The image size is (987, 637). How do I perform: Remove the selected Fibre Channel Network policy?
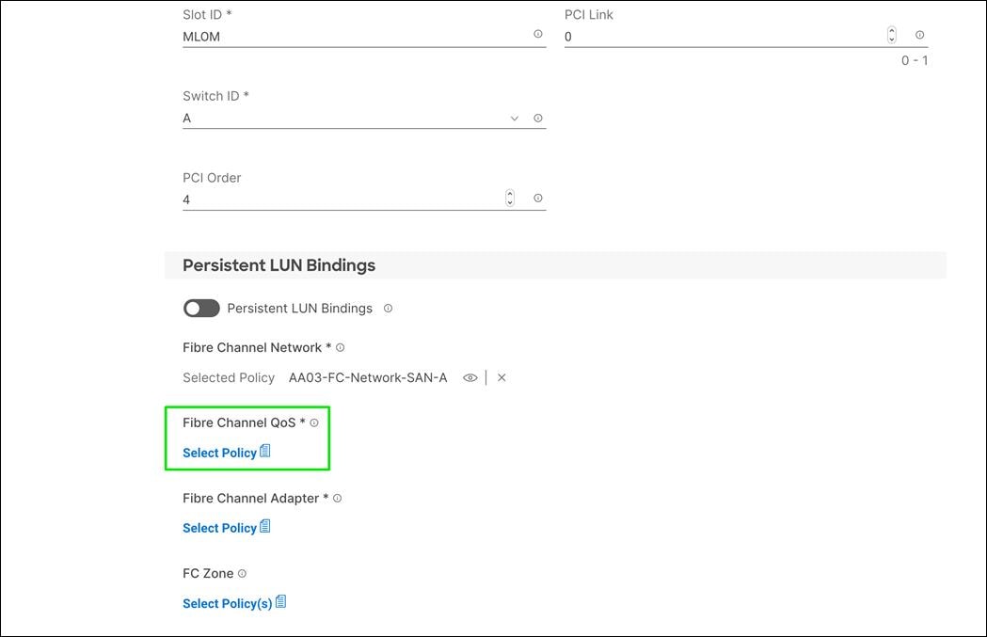[x=501, y=377]
